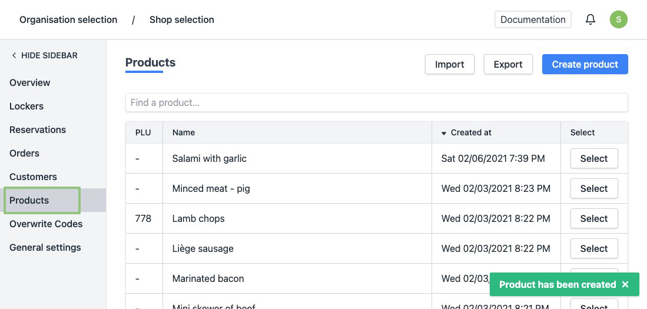647x309 pixels.
Task: Open the user avatar menu
Action: [x=618, y=19]
